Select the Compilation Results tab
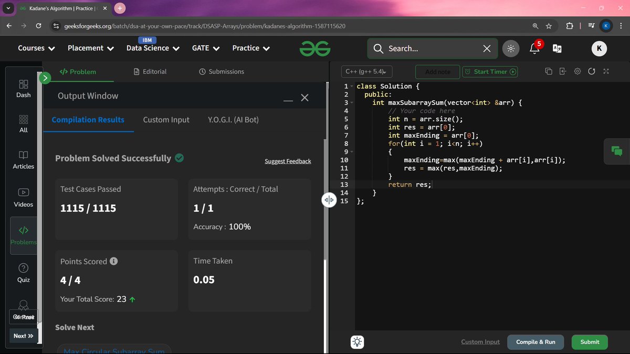The image size is (630, 354). click(88, 120)
